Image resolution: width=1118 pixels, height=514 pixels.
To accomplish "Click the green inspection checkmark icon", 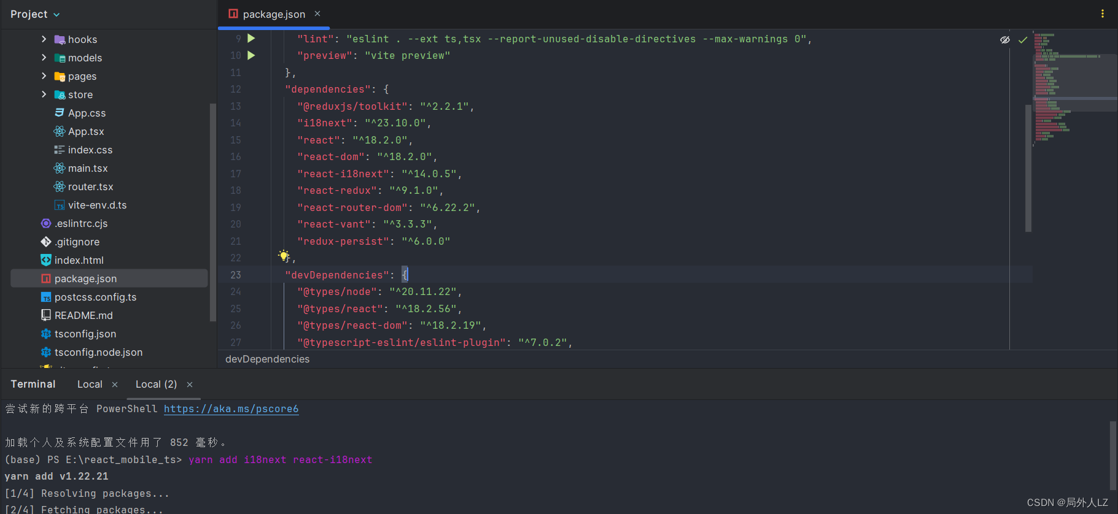I will (1023, 40).
